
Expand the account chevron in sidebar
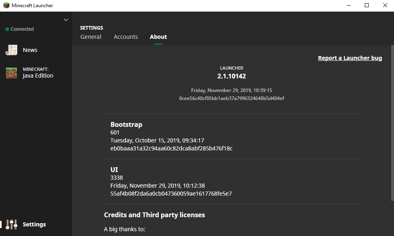point(66,20)
